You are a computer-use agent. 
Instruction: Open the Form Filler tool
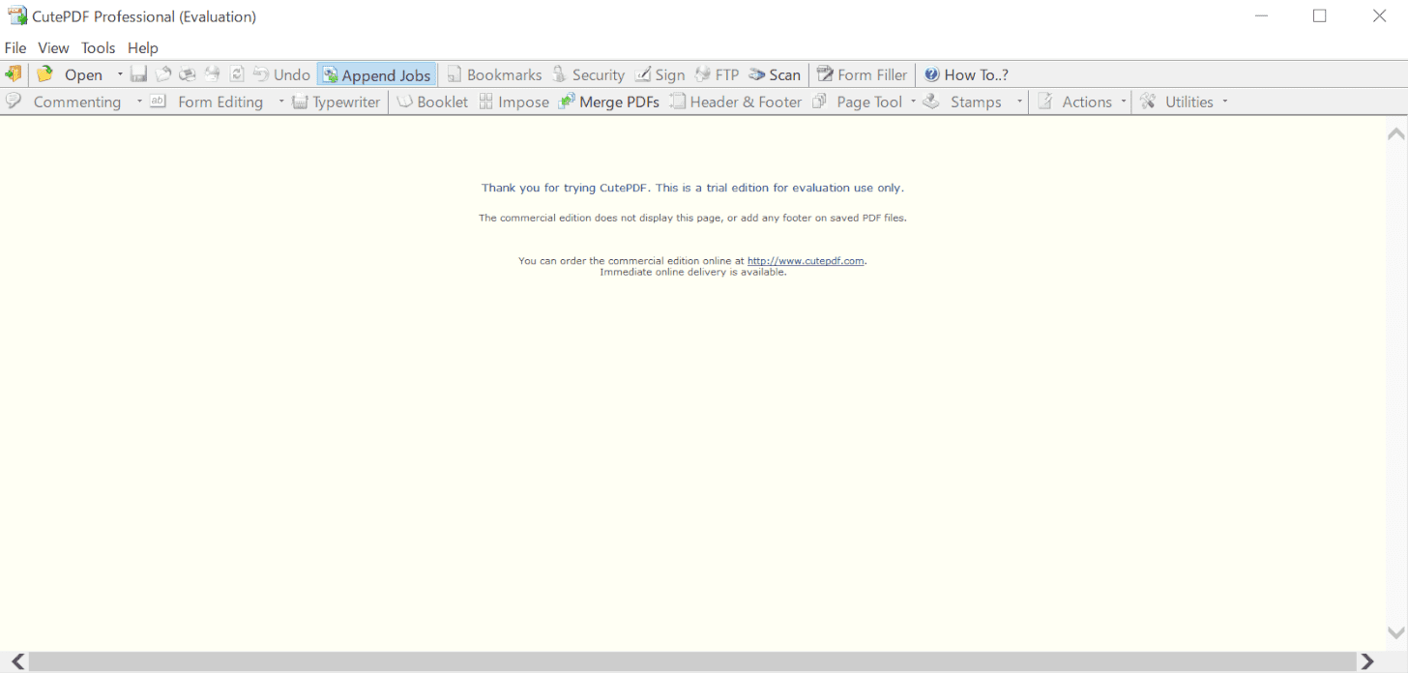coord(862,74)
